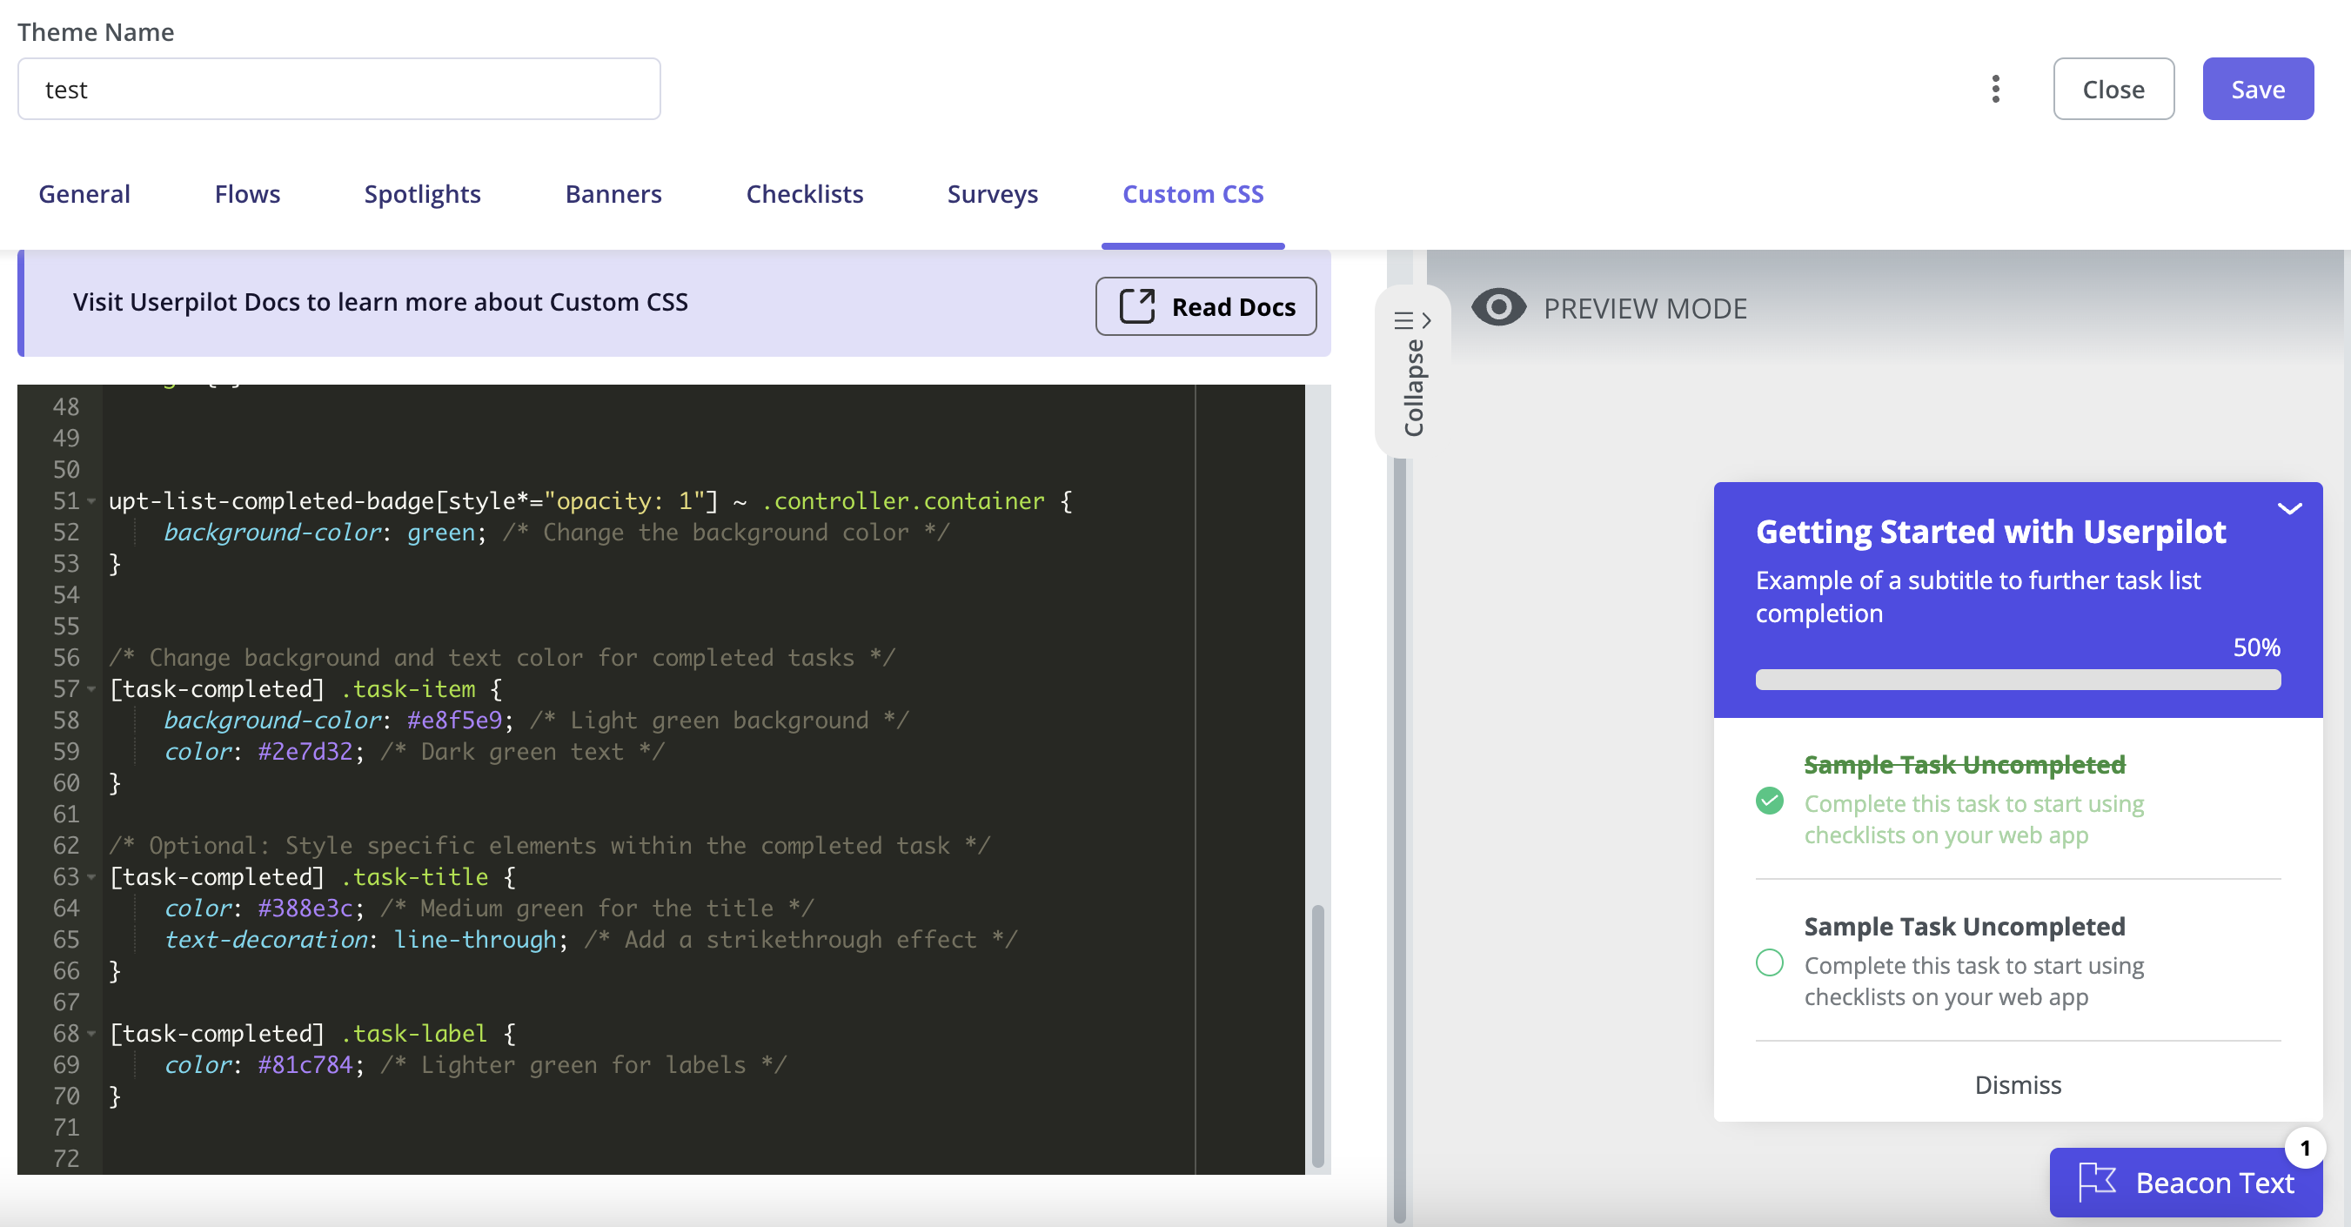The image size is (2351, 1227).
Task: Fold code block at line 51
Action: pyautogui.click(x=91, y=501)
